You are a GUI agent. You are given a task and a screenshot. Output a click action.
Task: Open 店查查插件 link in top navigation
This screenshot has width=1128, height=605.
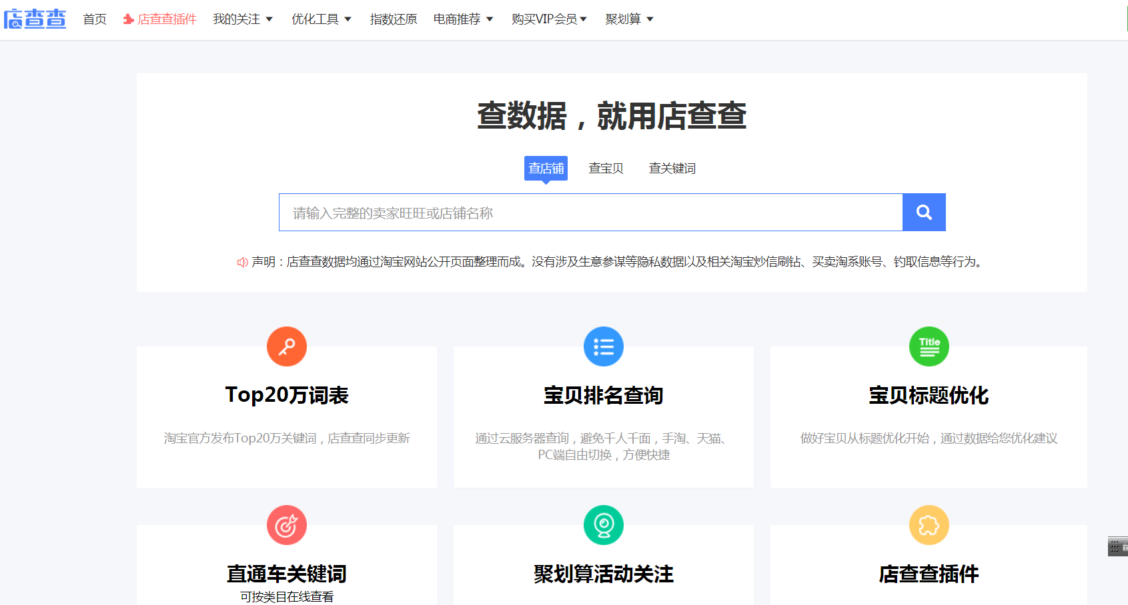coord(160,19)
